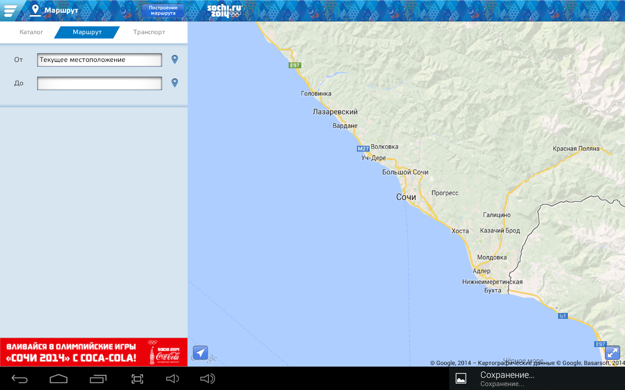Open the Coca-Cola Sochi 2014 banner ad
The width and height of the screenshot is (625, 390).
(x=94, y=352)
